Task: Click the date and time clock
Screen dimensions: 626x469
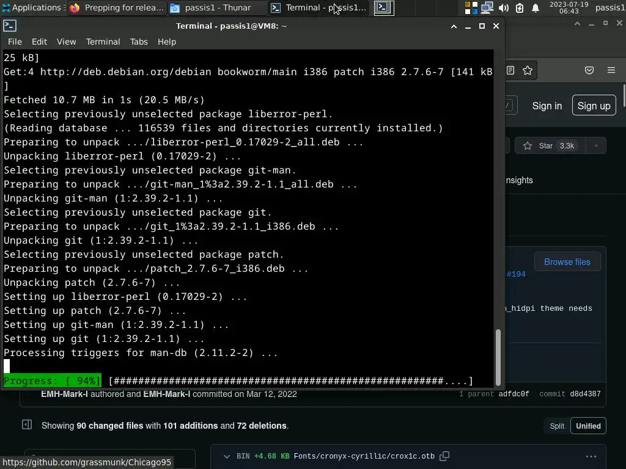Action: click(x=569, y=7)
